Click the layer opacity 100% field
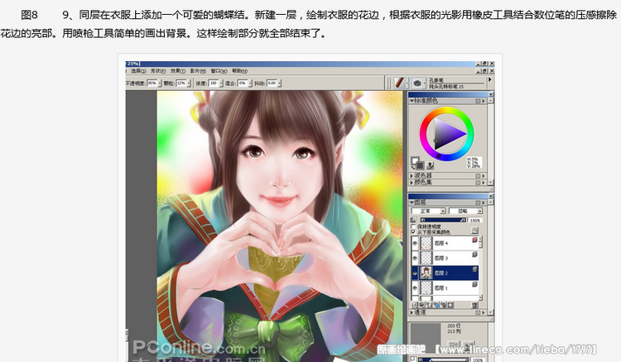The height and width of the screenshot is (362, 621). tap(475, 221)
